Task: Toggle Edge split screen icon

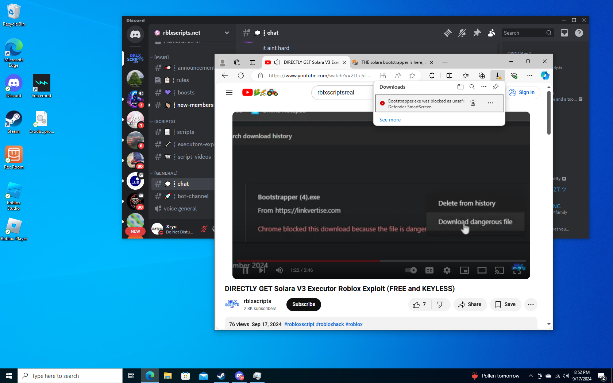Action: pos(450,76)
